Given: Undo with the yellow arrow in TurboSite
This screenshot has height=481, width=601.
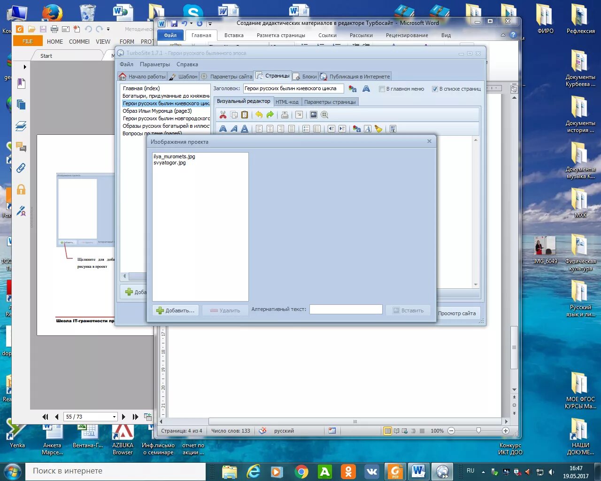Looking at the screenshot, I should tap(259, 115).
